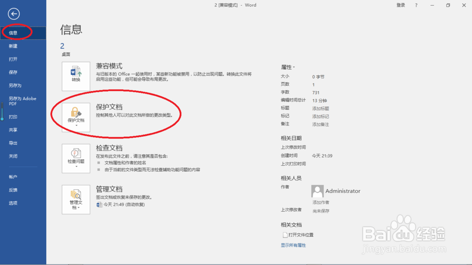Select the 信息 Info tab
Viewport: 472px width, 265px height.
[x=23, y=33]
